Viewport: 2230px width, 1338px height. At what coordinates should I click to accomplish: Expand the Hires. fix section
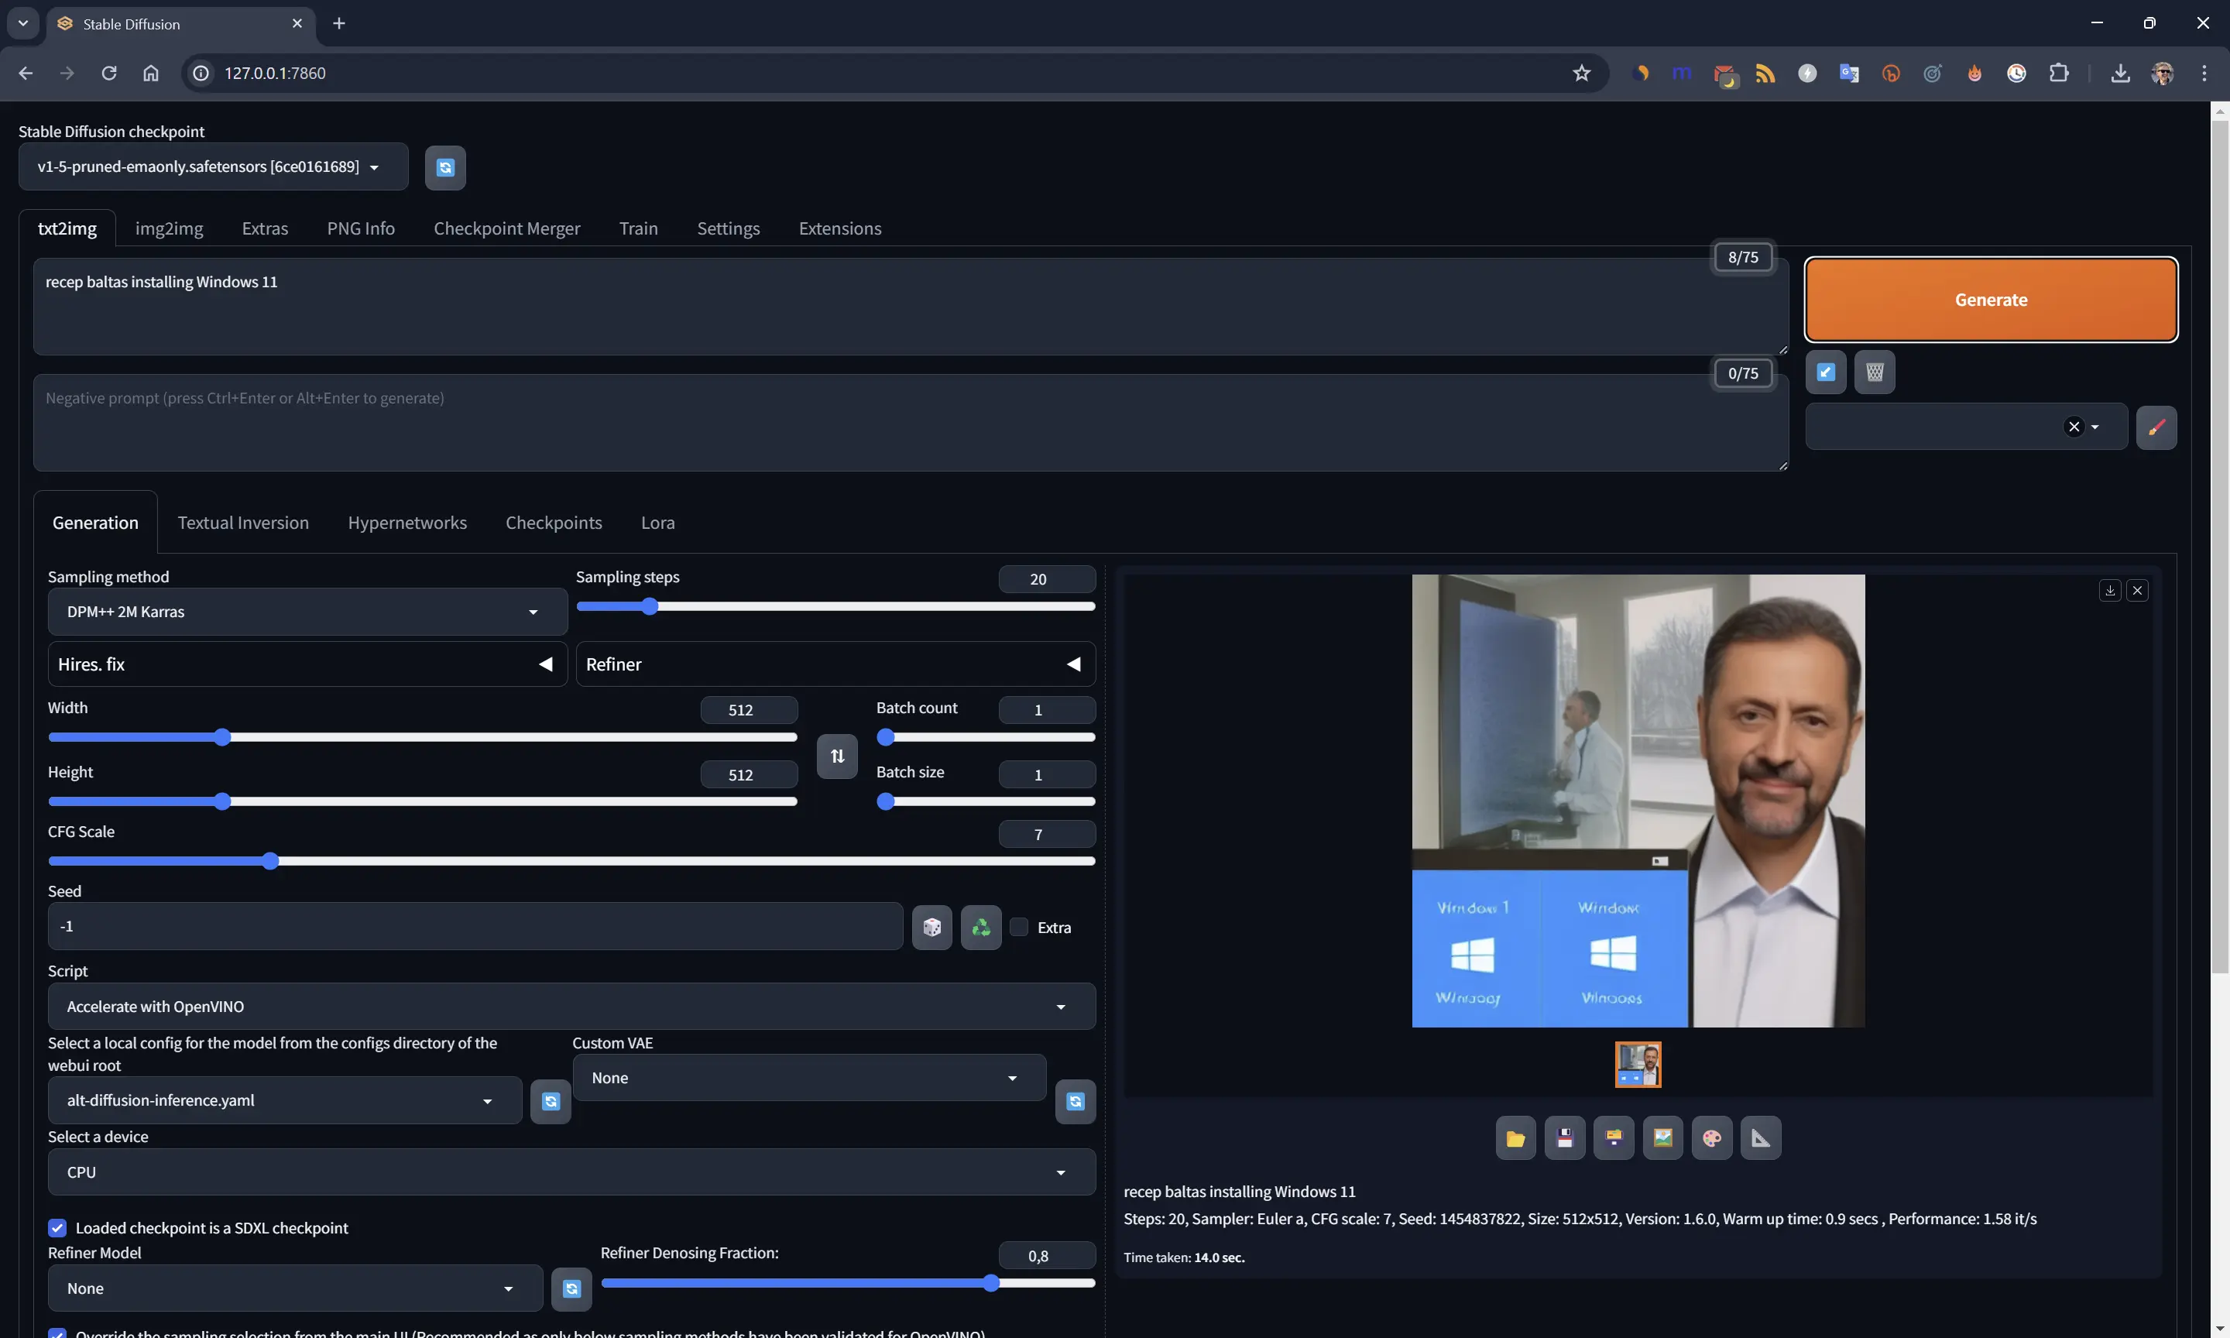click(x=307, y=664)
